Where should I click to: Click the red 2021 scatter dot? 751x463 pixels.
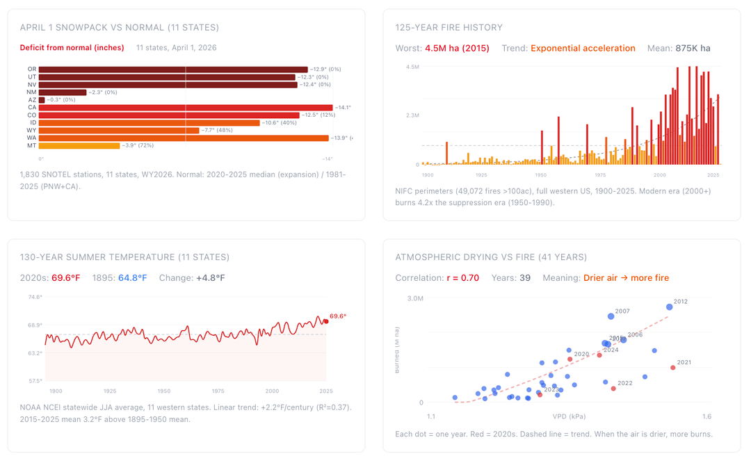click(x=672, y=368)
